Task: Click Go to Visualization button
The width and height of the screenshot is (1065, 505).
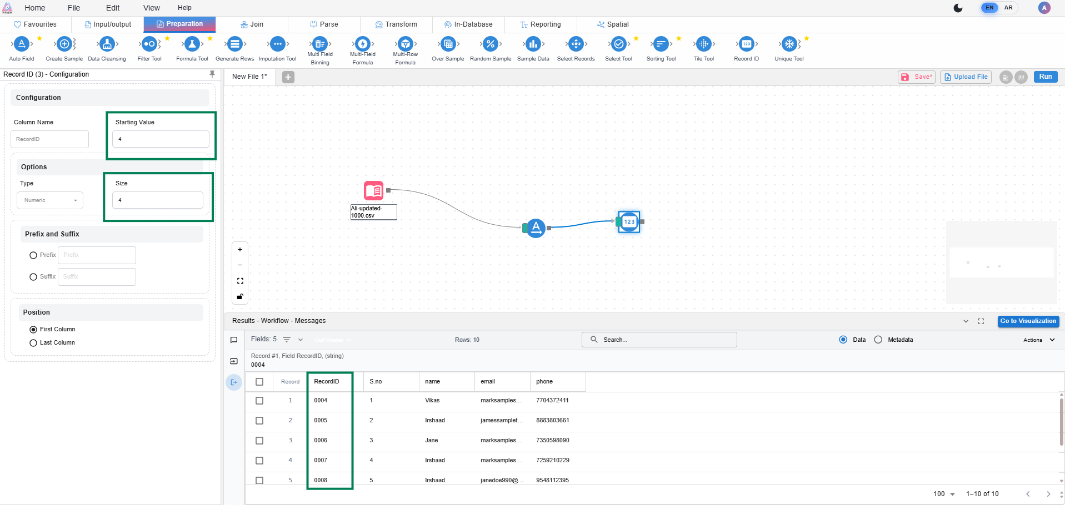Action: [1028, 321]
